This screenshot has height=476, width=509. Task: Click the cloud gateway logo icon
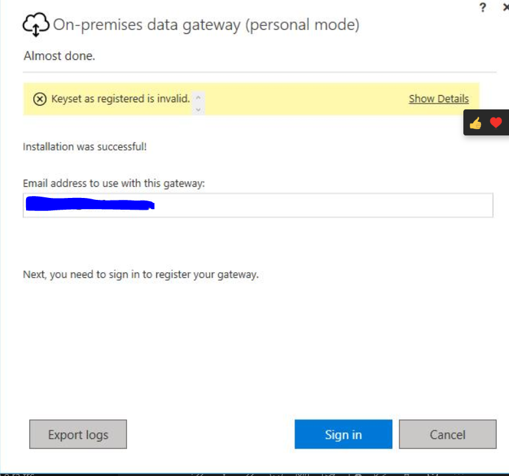click(36, 25)
